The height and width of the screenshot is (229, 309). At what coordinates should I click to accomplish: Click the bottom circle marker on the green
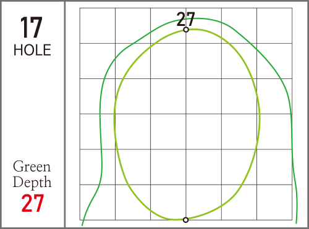click(186, 220)
